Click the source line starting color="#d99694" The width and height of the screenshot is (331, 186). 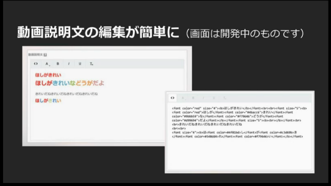[236, 120]
